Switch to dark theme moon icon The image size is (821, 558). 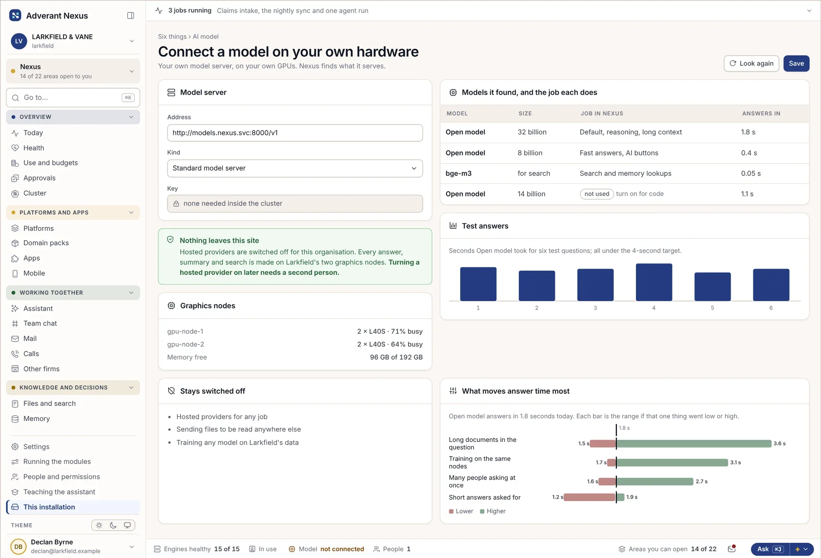(x=113, y=525)
